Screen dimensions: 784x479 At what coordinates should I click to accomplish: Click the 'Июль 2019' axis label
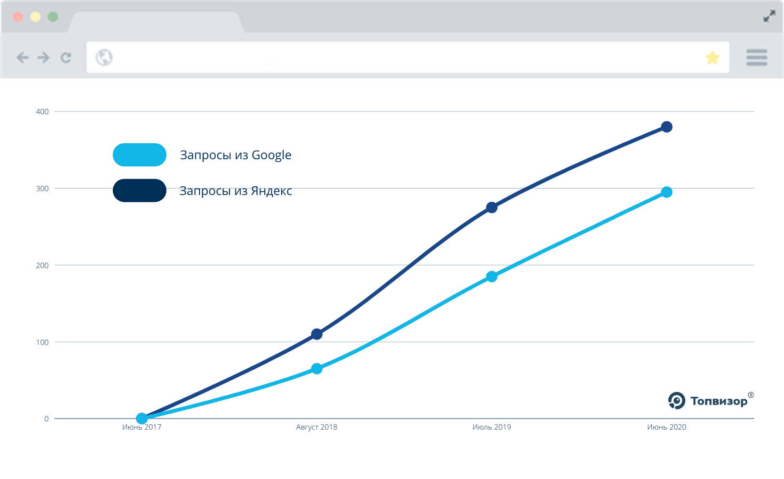coord(492,427)
